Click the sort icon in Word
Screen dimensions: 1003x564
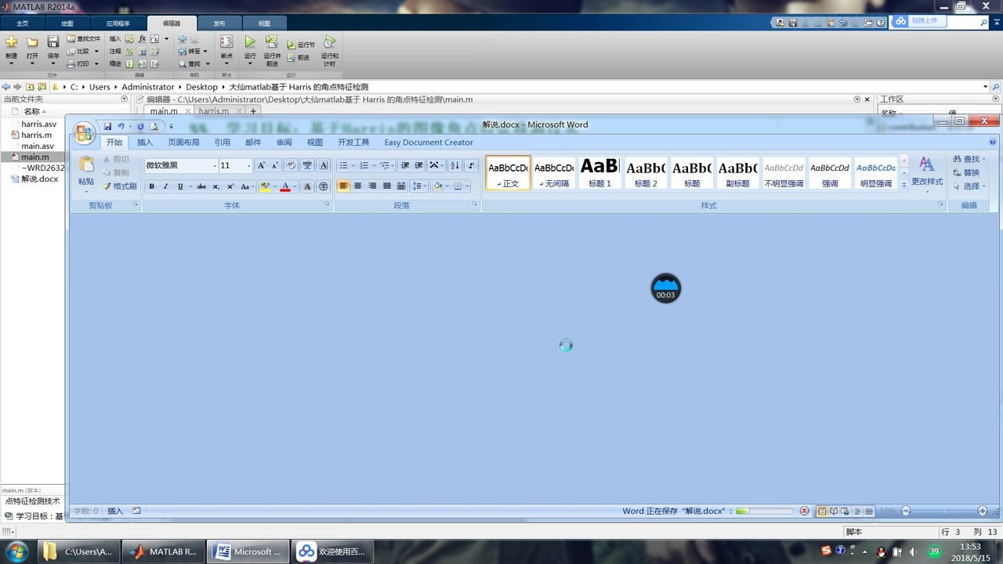click(454, 165)
